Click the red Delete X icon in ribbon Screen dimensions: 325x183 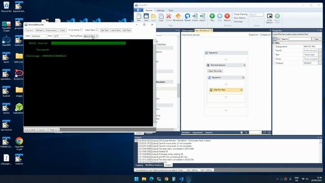(x=169, y=16)
